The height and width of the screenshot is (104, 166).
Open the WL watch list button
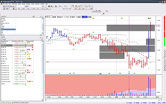click(x=6, y=6)
